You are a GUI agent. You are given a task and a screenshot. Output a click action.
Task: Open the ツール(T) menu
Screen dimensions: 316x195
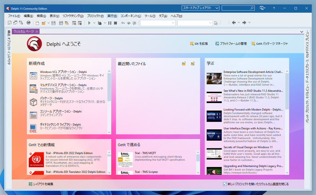(150, 16)
